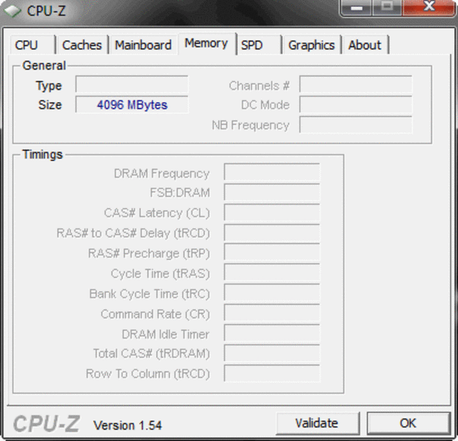The height and width of the screenshot is (441, 458).
Task: Click the 'Timings' group heading
Action: point(43,154)
